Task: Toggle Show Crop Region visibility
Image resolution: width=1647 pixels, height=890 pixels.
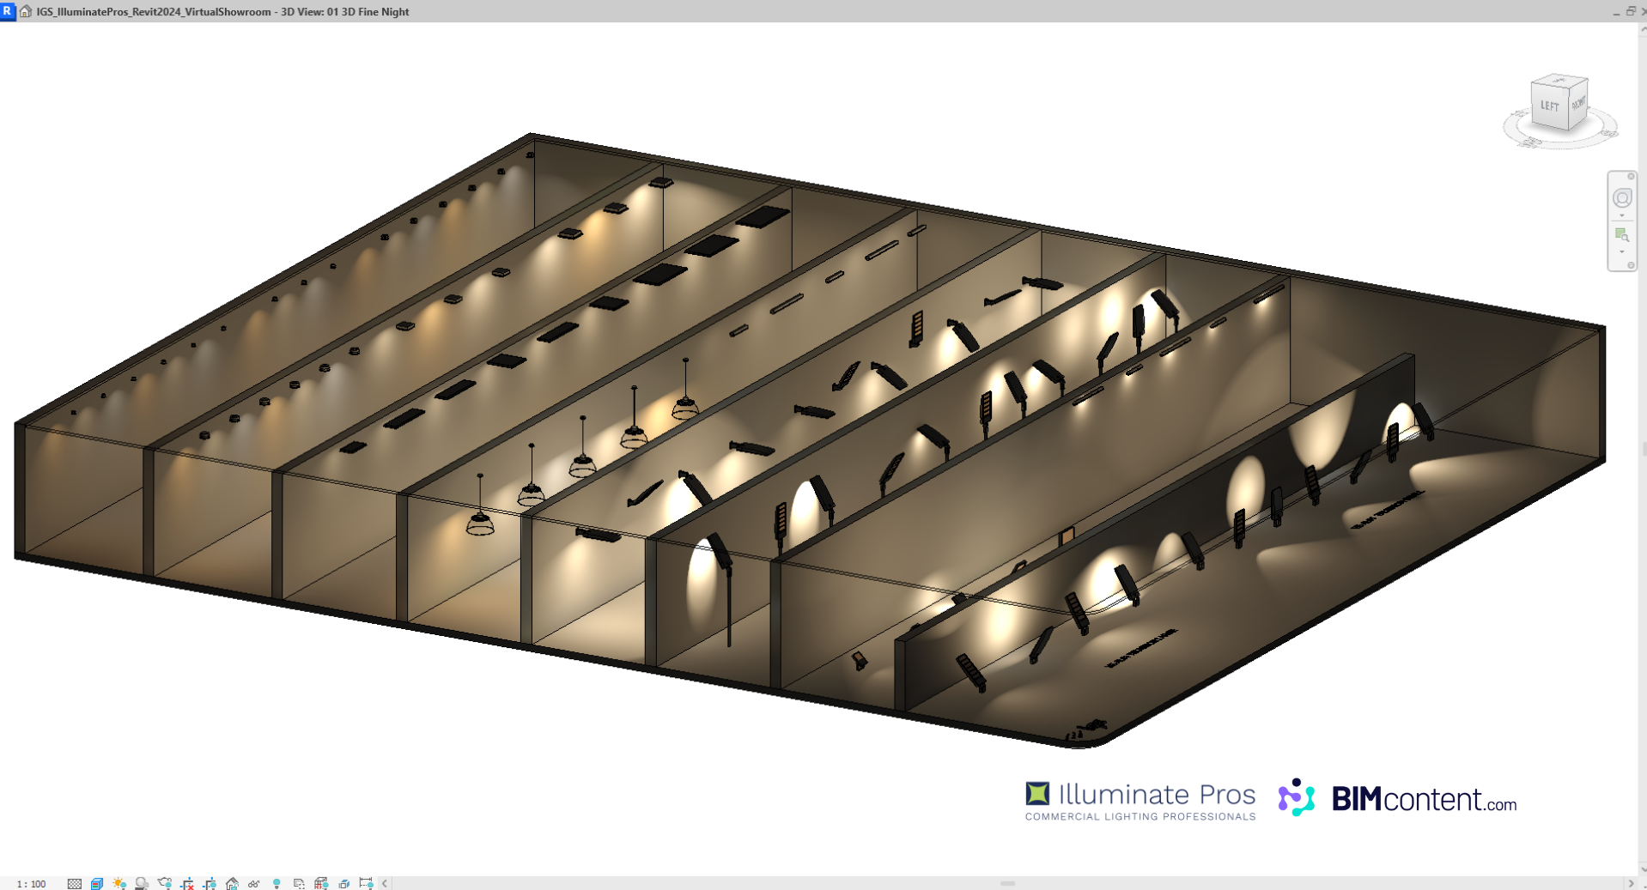Action: 210,883
